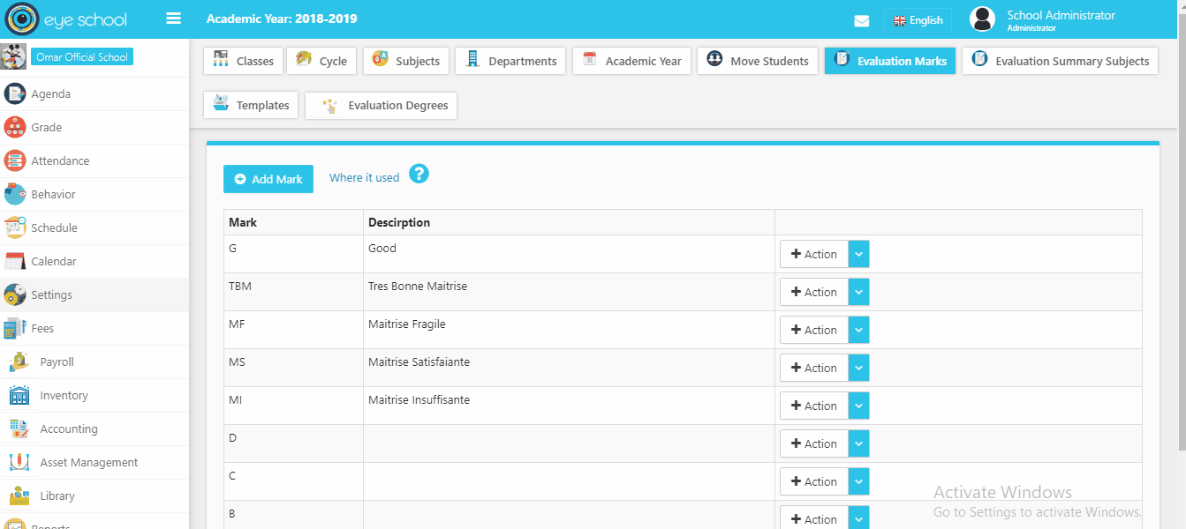Click the Fees sidebar icon
This screenshot has height=529, width=1186.
pos(15,329)
